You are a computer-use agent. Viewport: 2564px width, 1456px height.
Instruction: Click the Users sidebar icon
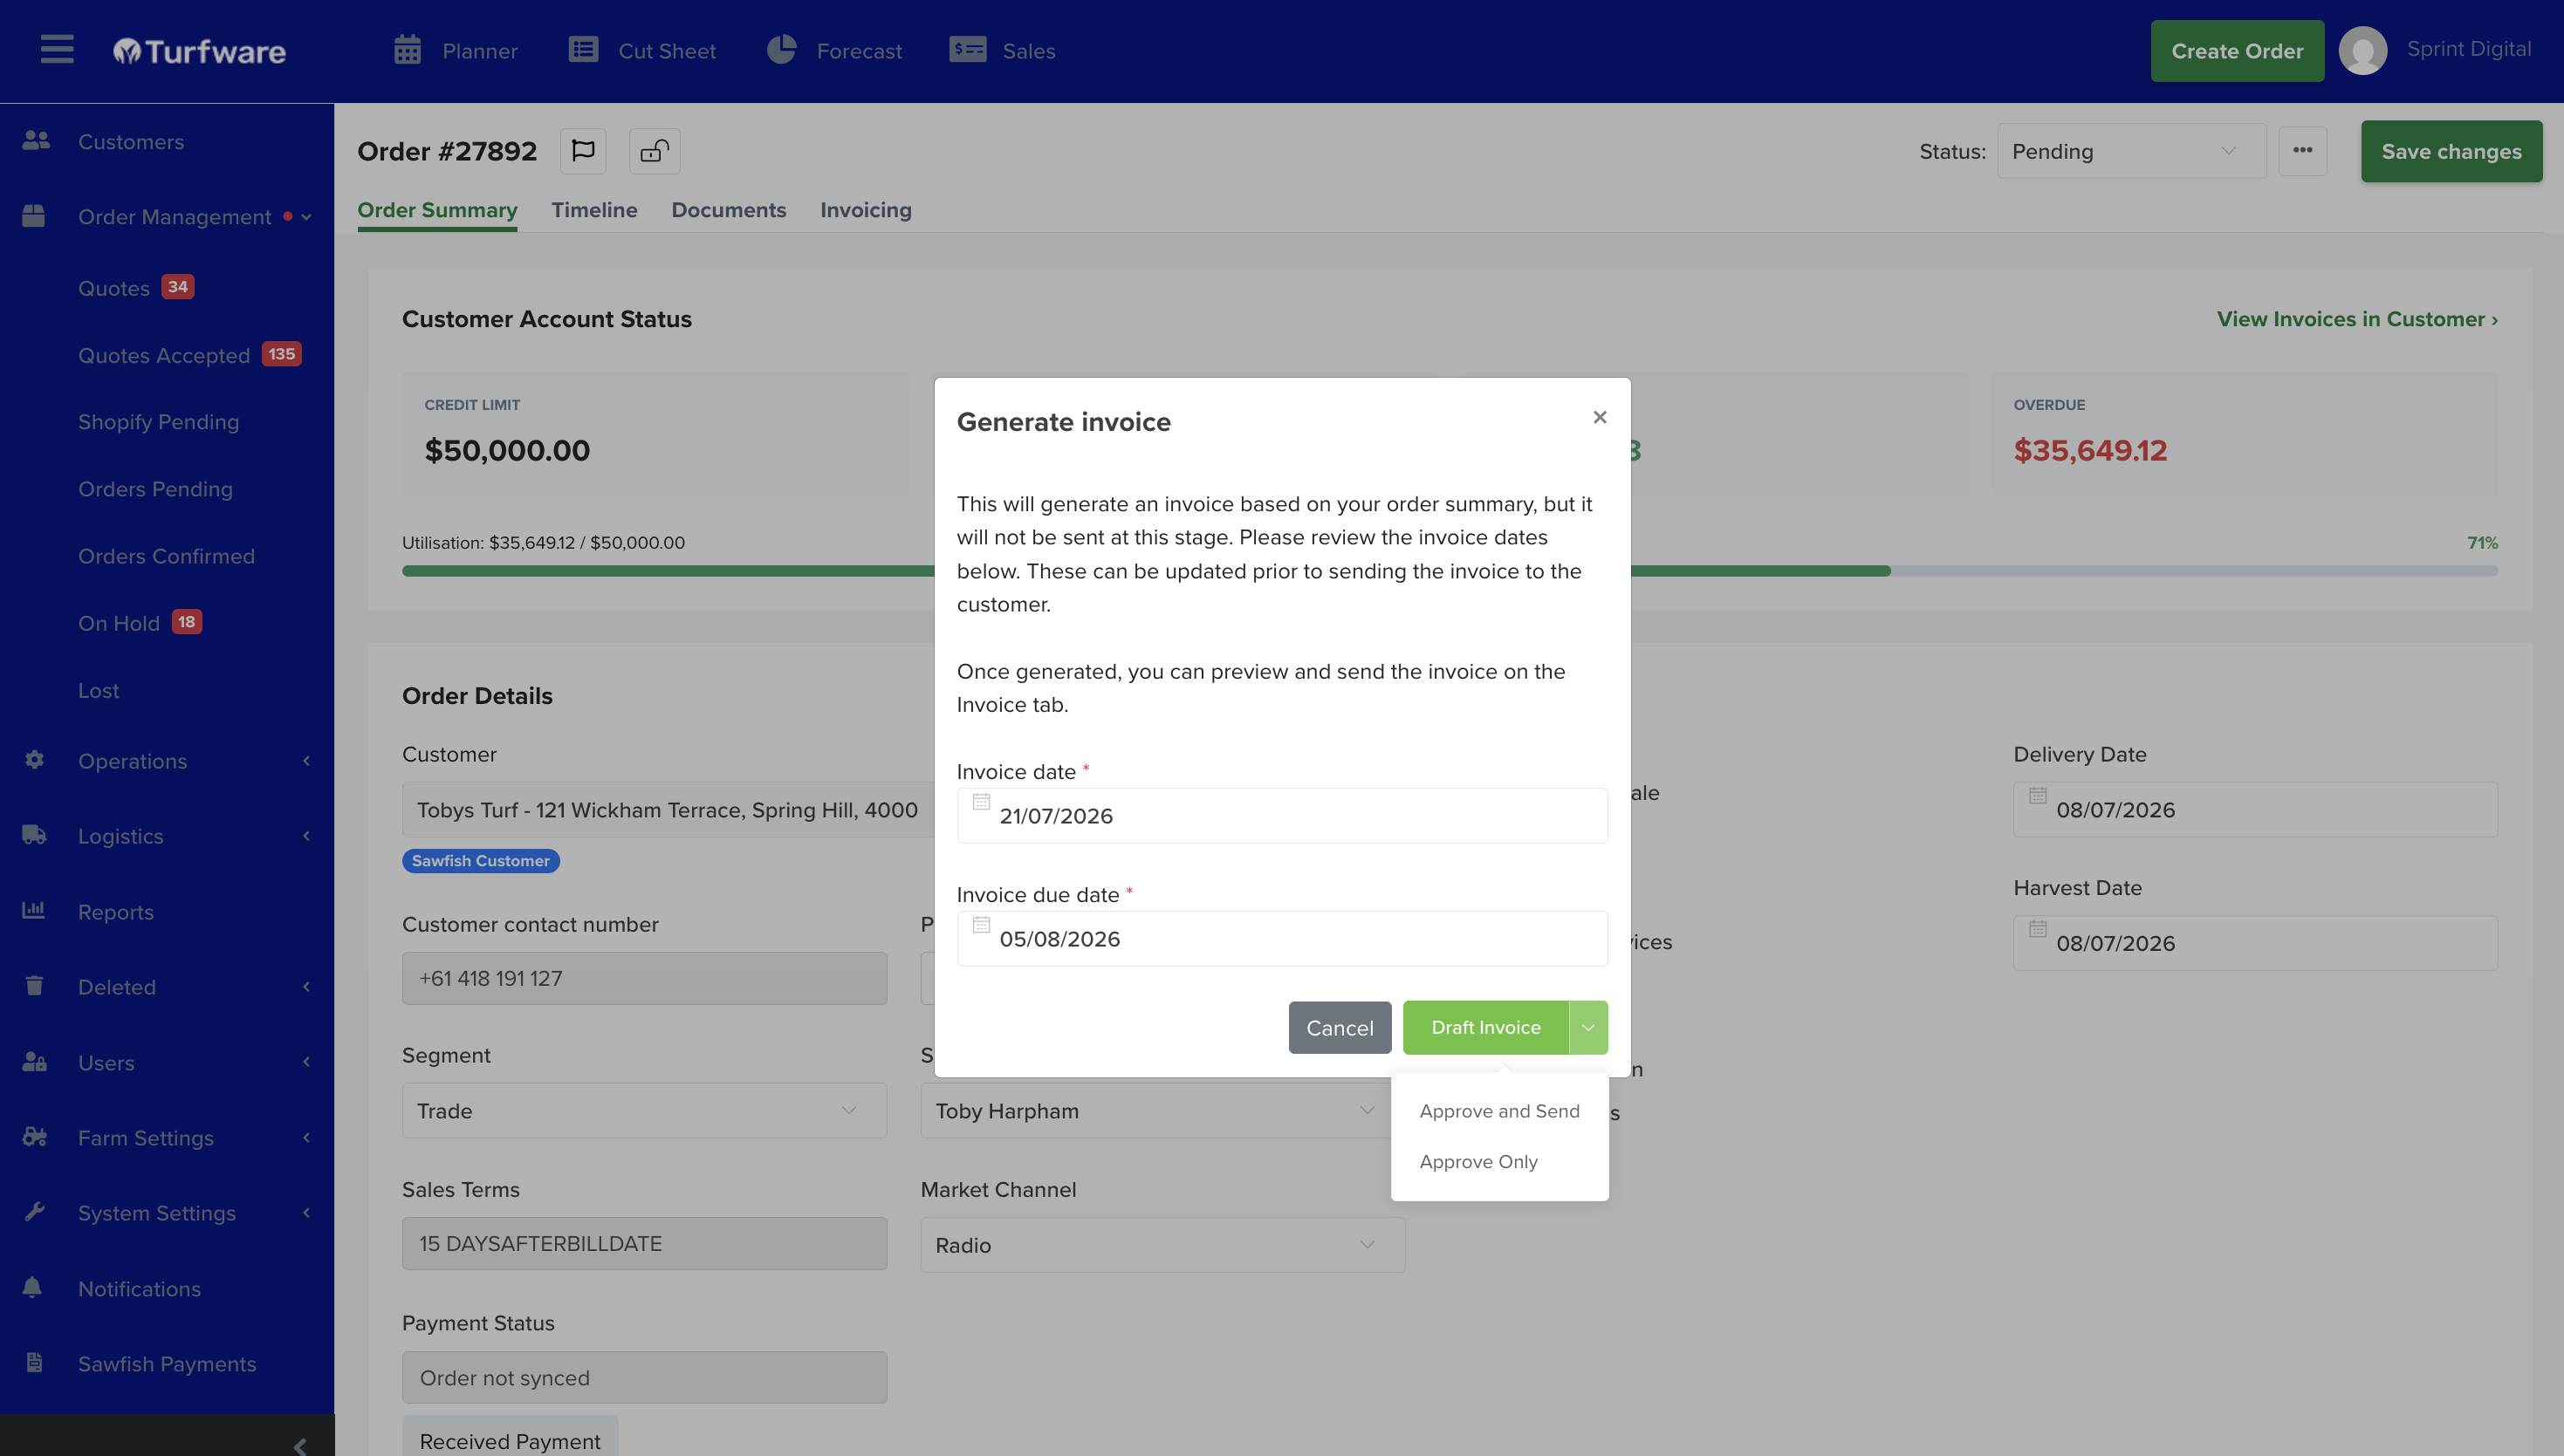pyautogui.click(x=34, y=1062)
